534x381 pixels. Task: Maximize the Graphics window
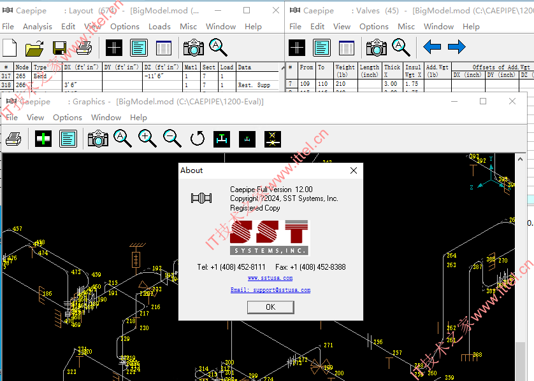483,101
